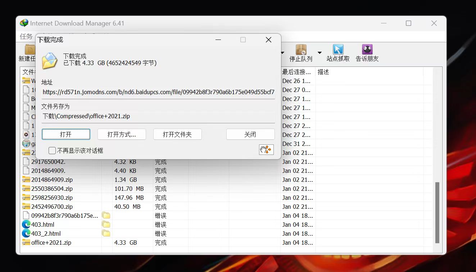Click the 完成 status of office+2021.zip
Viewport: 476px width, 272px height.
161,243
